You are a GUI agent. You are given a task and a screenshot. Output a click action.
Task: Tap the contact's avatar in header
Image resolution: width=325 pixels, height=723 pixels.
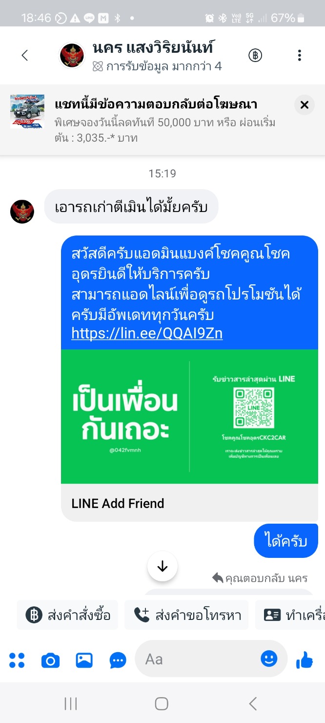tap(72, 56)
